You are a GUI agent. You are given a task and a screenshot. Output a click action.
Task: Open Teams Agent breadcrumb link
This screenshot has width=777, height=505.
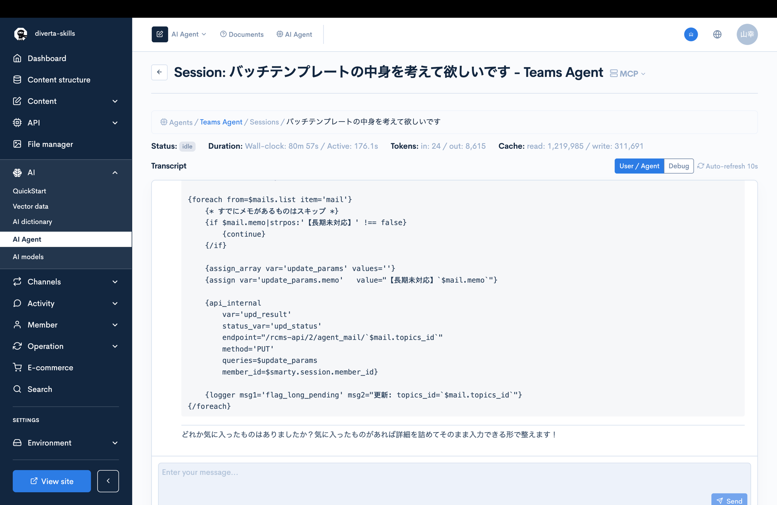click(221, 122)
